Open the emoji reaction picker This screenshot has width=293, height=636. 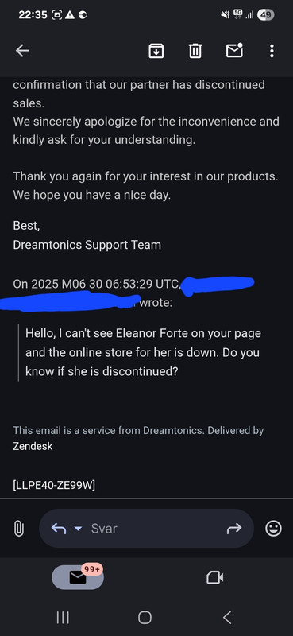[x=273, y=529]
